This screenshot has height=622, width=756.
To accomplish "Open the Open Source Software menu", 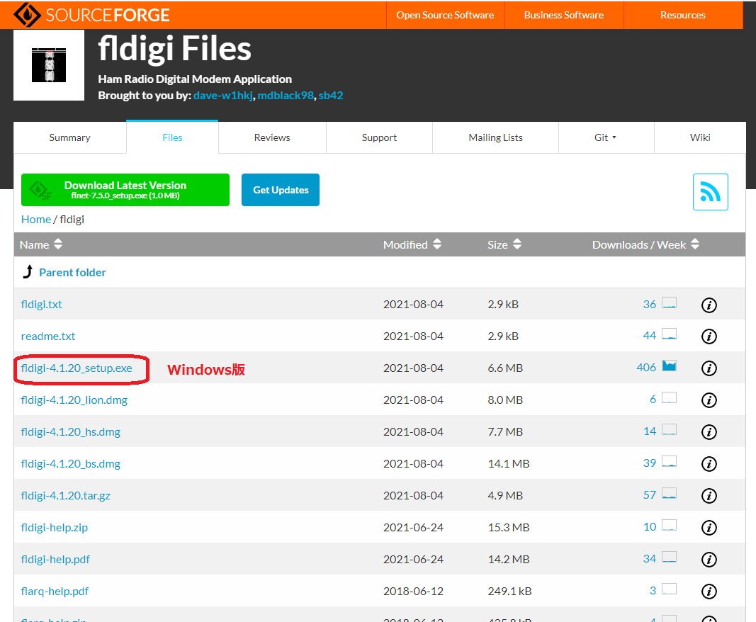I will (445, 15).
